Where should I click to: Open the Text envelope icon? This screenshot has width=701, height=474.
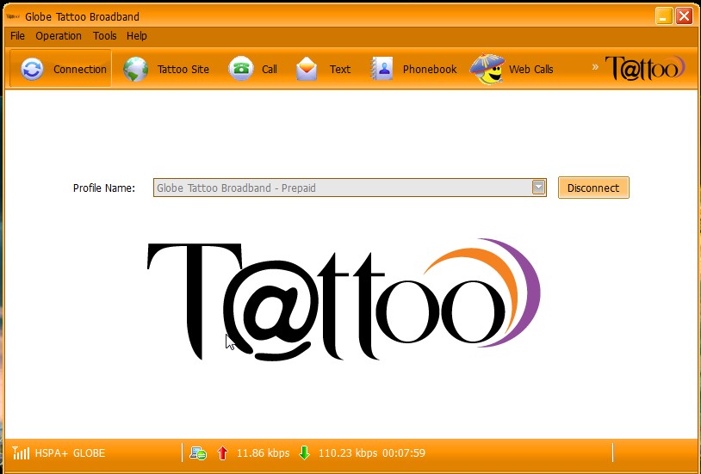(x=307, y=70)
